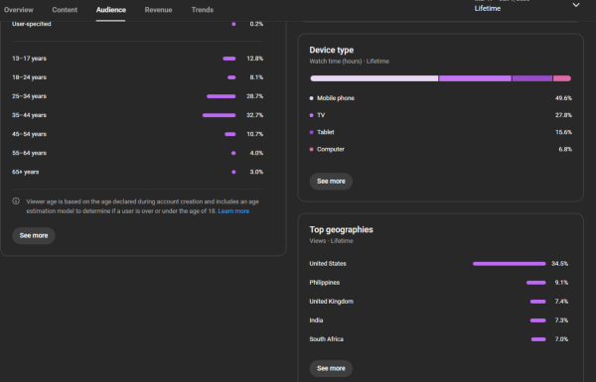This screenshot has height=382, width=596.
Task: Click the Mobile phone legend dot
Action: coord(311,98)
